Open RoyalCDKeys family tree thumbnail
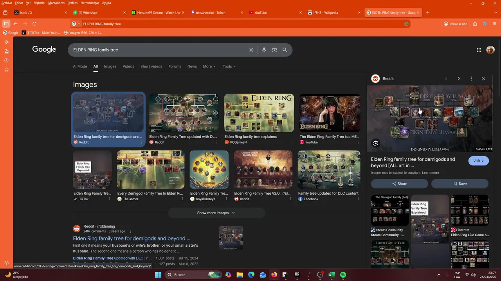Image resolution: width=501 pixels, height=281 pixels. pos(209,170)
